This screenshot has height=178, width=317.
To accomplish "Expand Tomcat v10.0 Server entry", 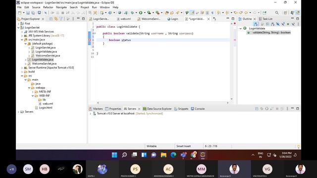I will tap(90, 114).
